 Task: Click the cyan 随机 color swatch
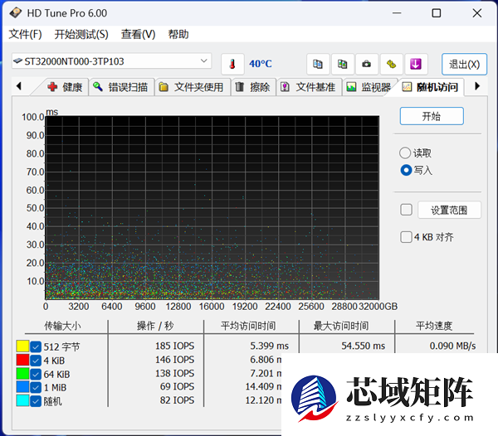click(x=22, y=401)
